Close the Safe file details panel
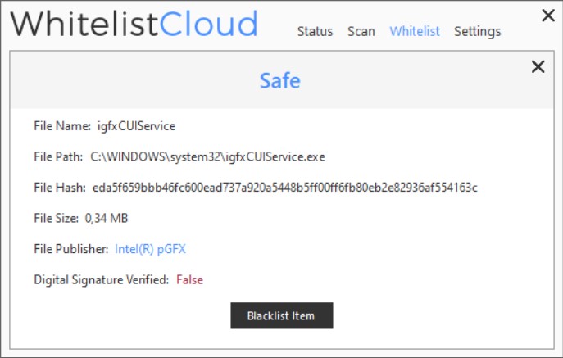This screenshot has height=358, width=563. tap(538, 67)
